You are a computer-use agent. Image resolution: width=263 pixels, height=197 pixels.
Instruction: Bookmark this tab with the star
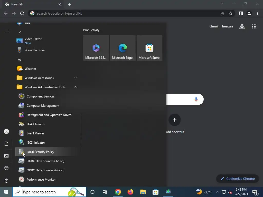[231, 13]
